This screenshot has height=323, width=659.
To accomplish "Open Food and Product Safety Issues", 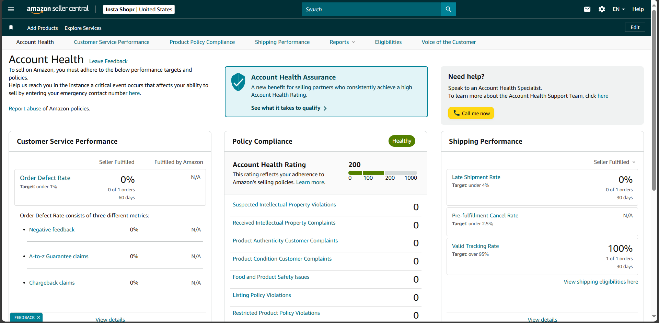I will pyautogui.click(x=271, y=277).
